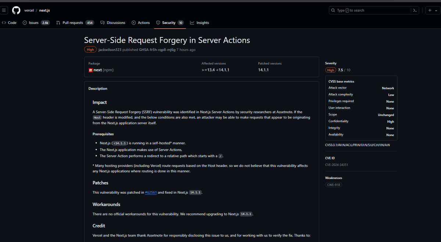441x242 pixels.
Task: Click patched version 14.1.1 value
Action: tap(263, 70)
